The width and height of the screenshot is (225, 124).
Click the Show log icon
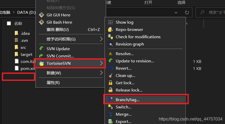[x=111, y=22]
